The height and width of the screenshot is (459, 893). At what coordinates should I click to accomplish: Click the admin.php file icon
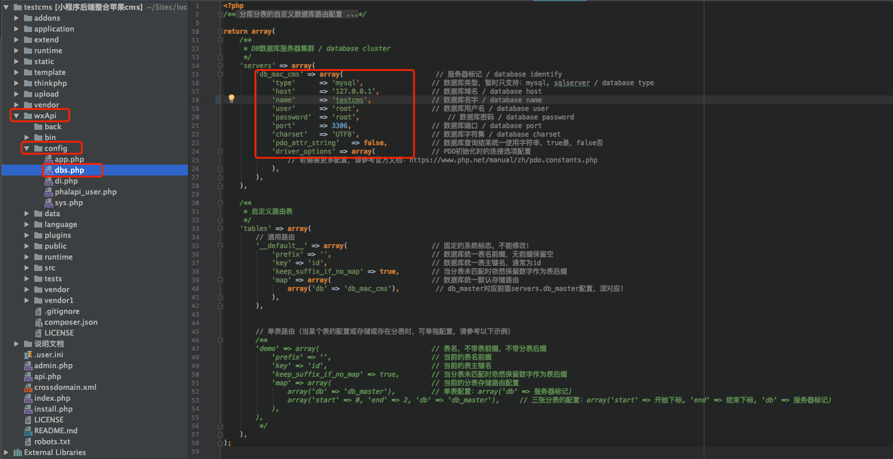29,366
